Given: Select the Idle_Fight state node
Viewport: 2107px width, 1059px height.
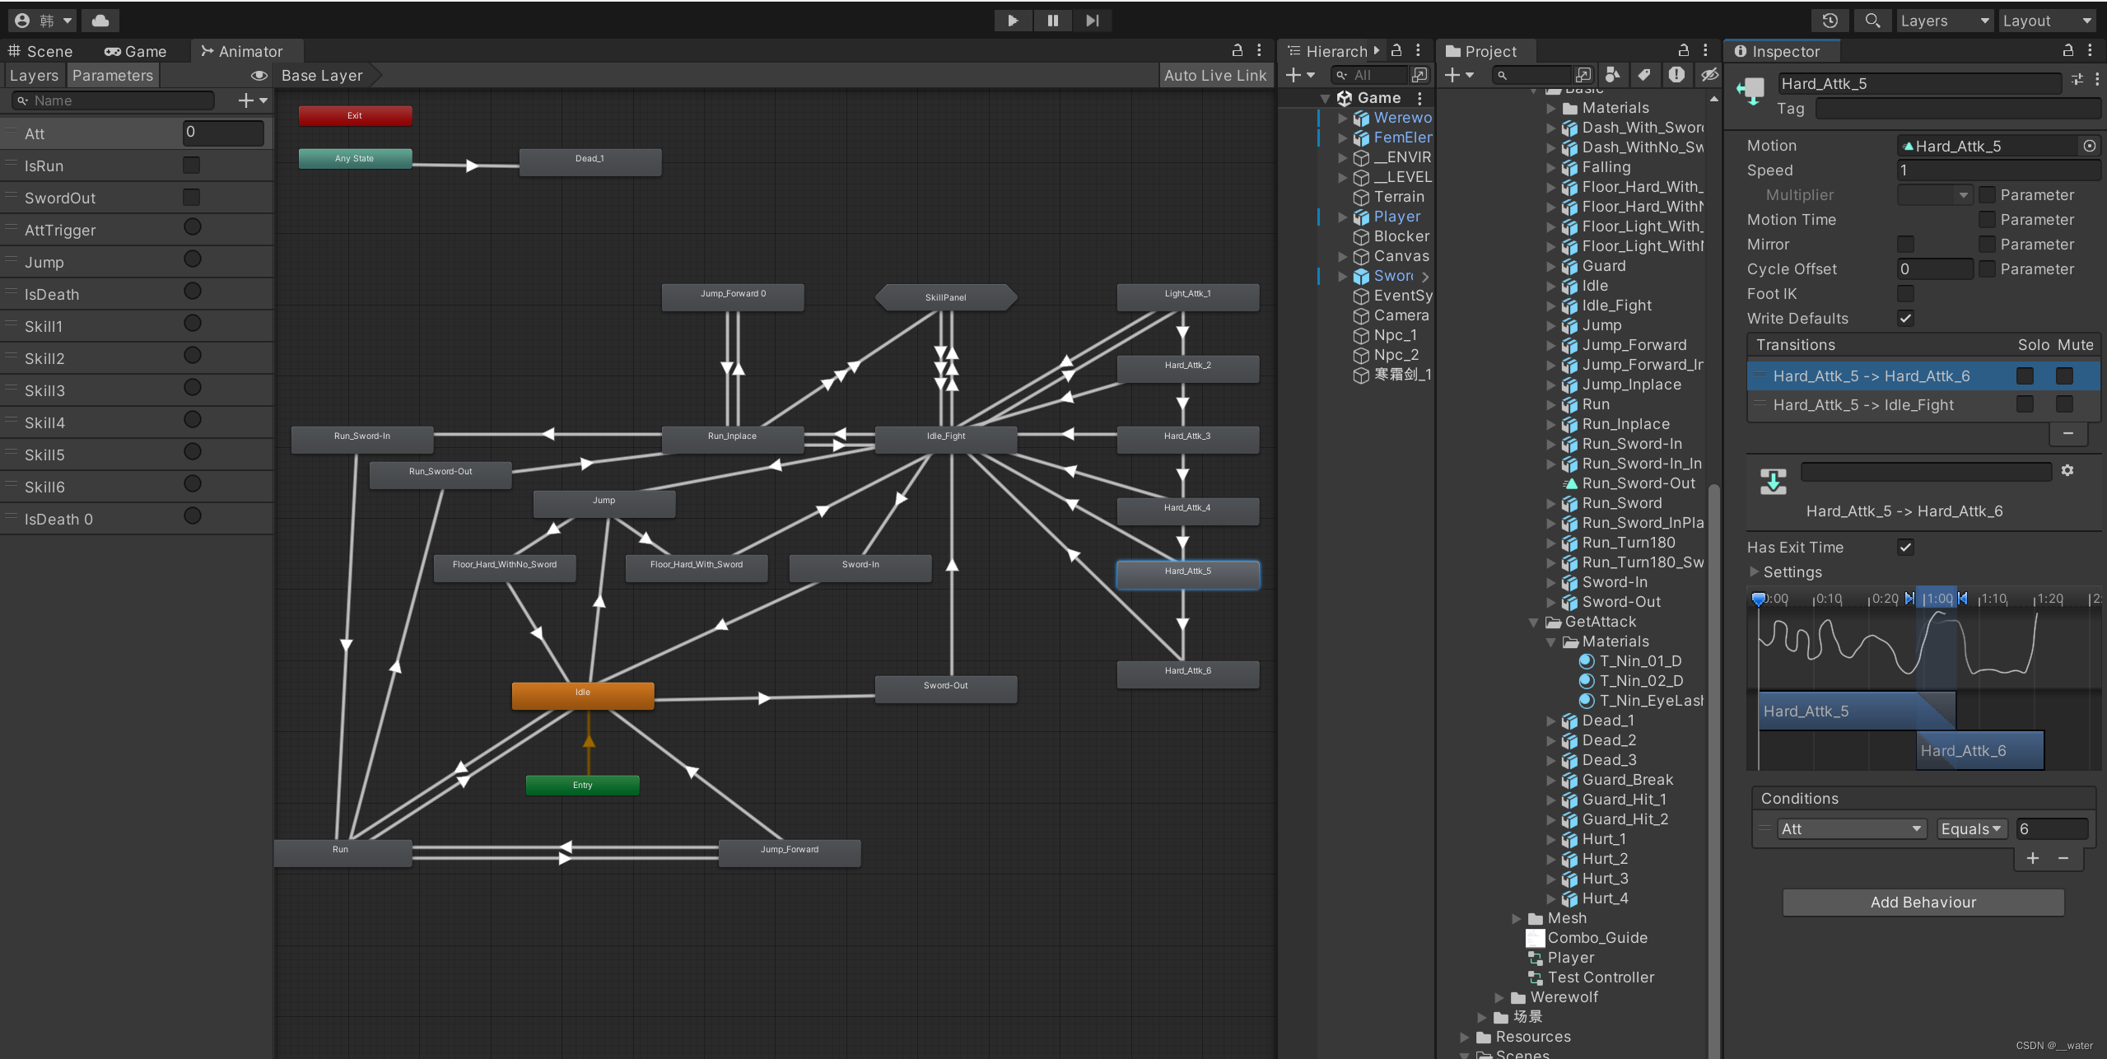Looking at the screenshot, I should coord(946,438).
